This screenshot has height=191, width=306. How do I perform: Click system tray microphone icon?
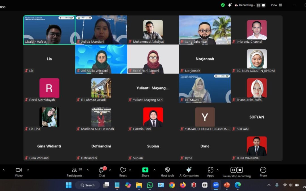pyautogui.click(x=277, y=185)
